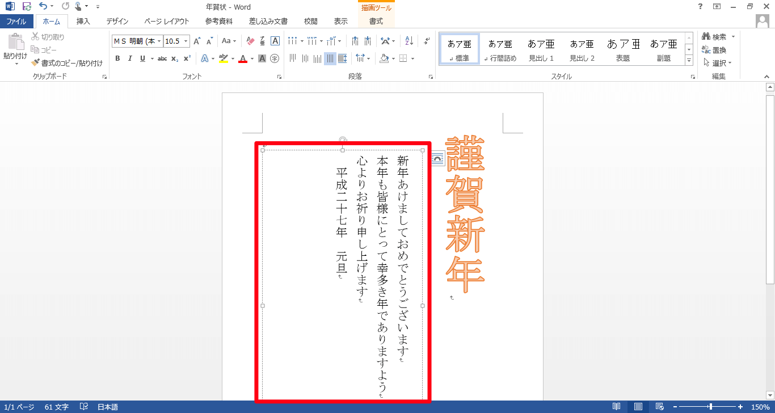Viewport: 775px width, 413px height.
Task: Click the zoom slider in the status bar
Action: (x=710, y=407)
